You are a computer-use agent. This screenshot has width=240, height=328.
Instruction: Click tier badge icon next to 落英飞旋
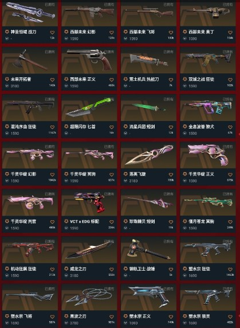(125, 174)
